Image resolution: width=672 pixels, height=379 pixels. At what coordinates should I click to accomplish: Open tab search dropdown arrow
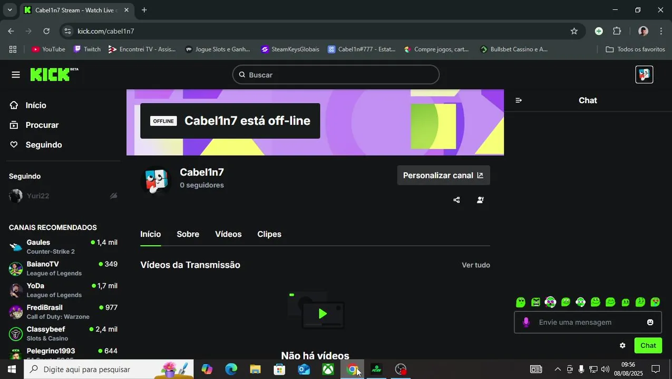(9, 10)
